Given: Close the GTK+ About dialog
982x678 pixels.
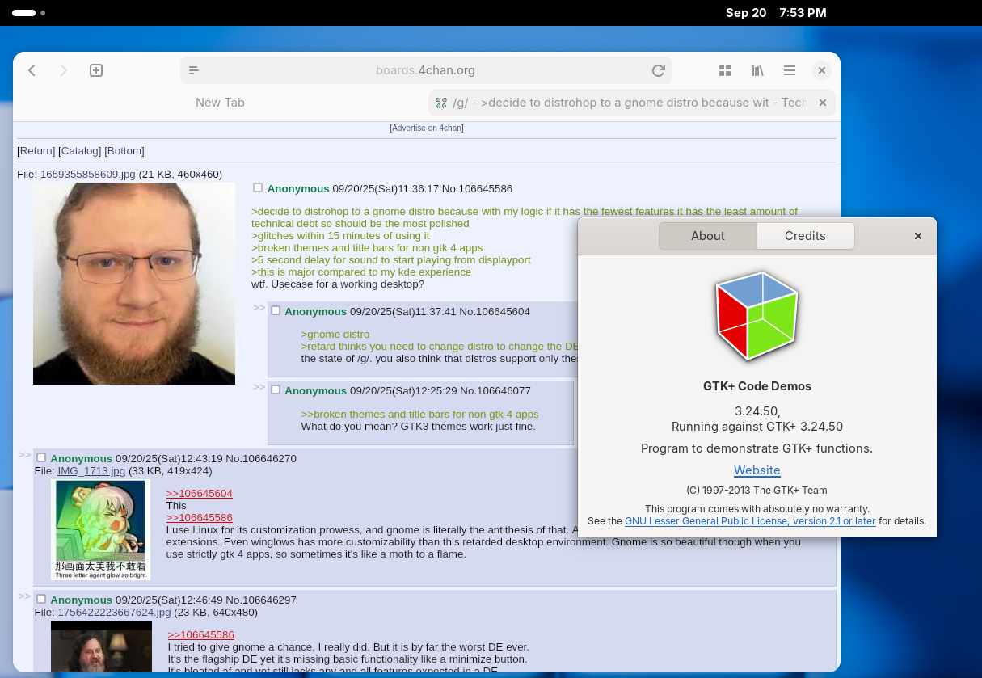Looking at the screenshot, I should 918,236.
